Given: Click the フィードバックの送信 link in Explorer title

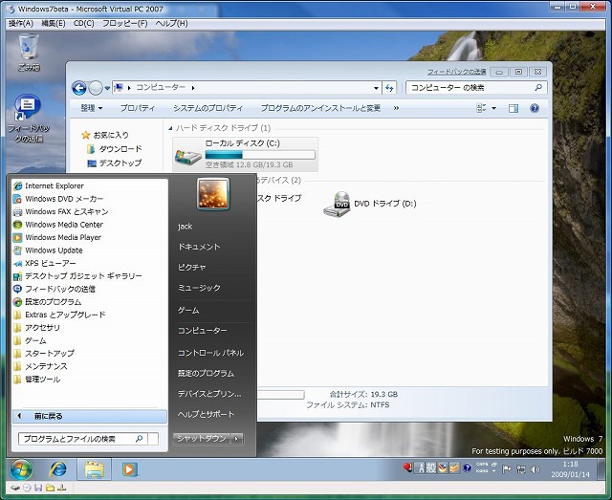Looking at the screenshot, I should 456,72.
